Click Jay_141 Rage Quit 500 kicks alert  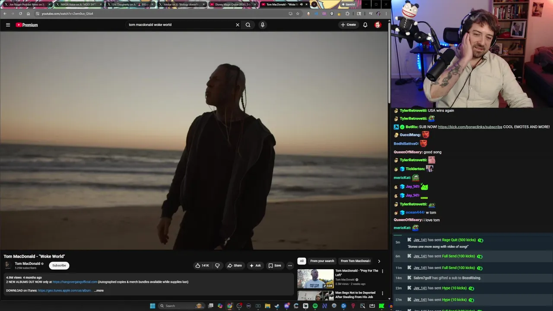point(472,243)
